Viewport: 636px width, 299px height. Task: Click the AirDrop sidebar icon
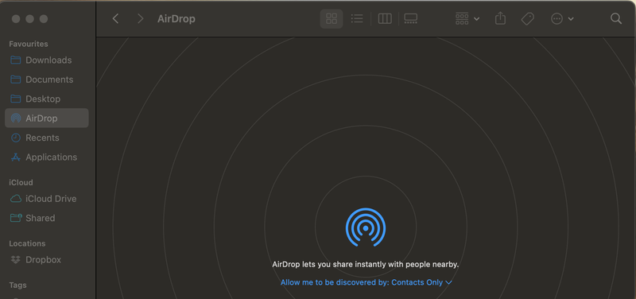pos(15,118)
